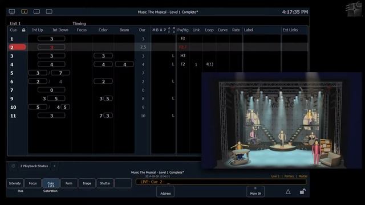Viewport: 365px width, 205px height.
Task: Toggle the unlock padlock icon
Action: coord(302,191)
